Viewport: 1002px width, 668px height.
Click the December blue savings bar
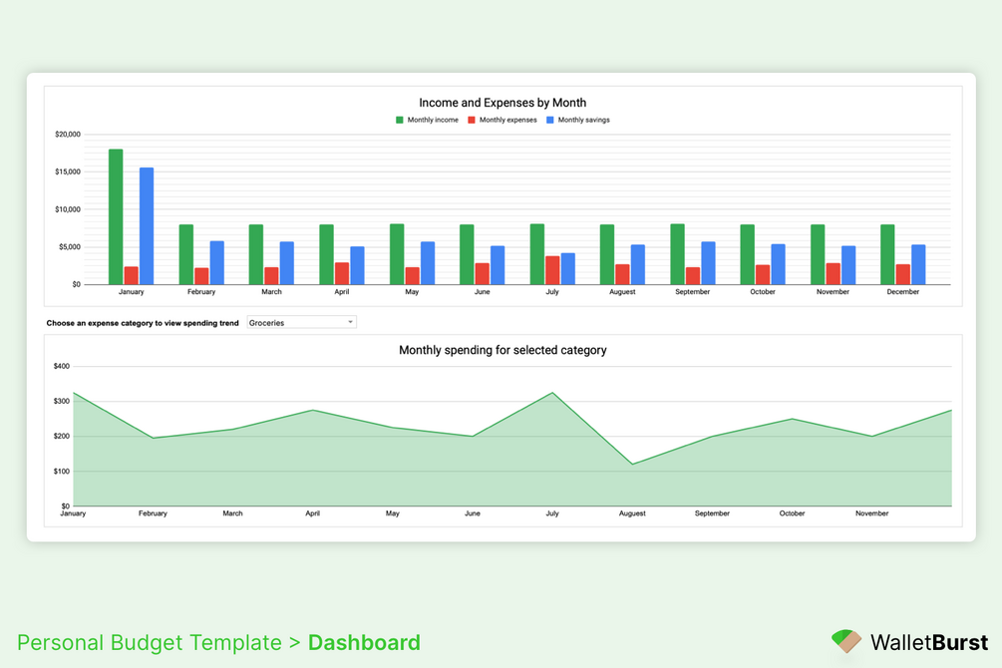[918, 264]
